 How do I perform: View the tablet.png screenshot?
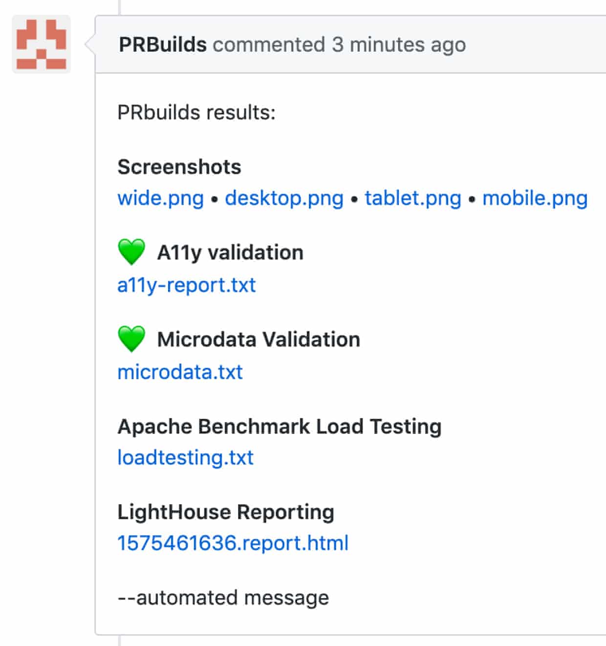pos(413,198)
